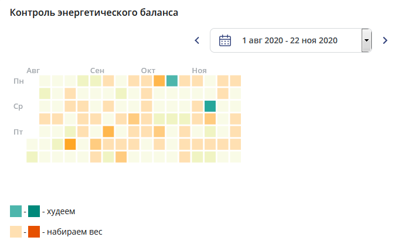Viewport: 398px width, 244px height.
Task: Go to the previous date range
Action: 197,40
